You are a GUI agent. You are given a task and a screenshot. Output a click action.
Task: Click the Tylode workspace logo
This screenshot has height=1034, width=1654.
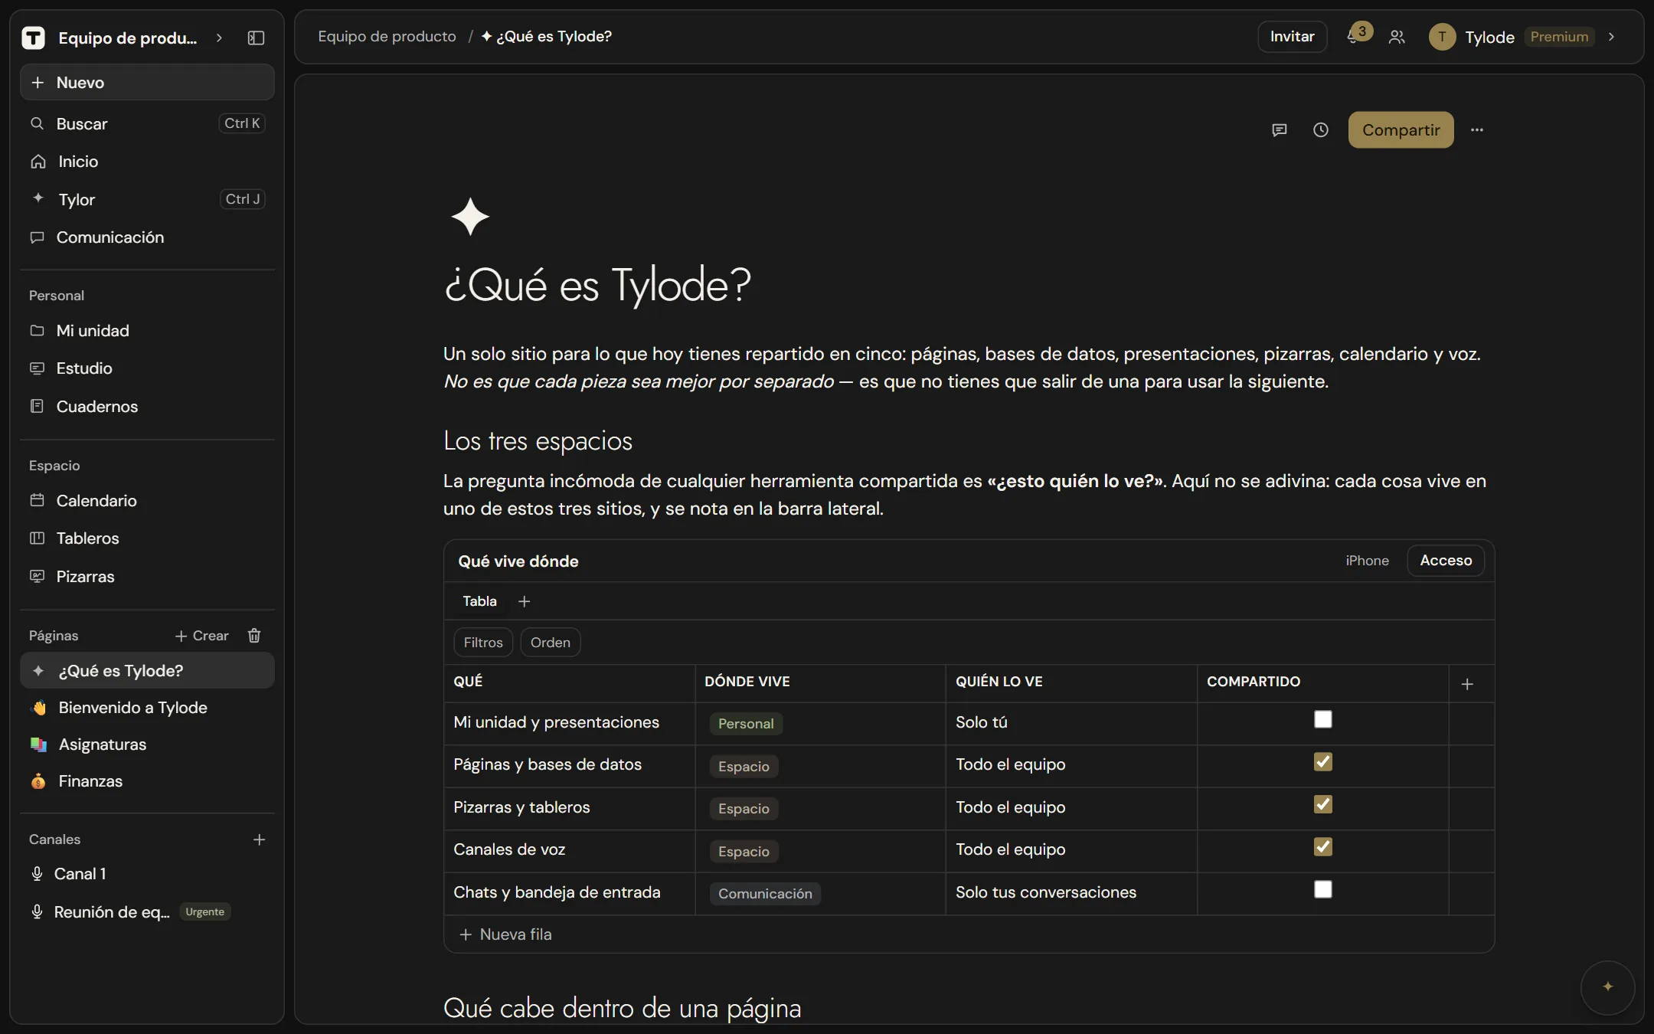click(x=33, y=38)
